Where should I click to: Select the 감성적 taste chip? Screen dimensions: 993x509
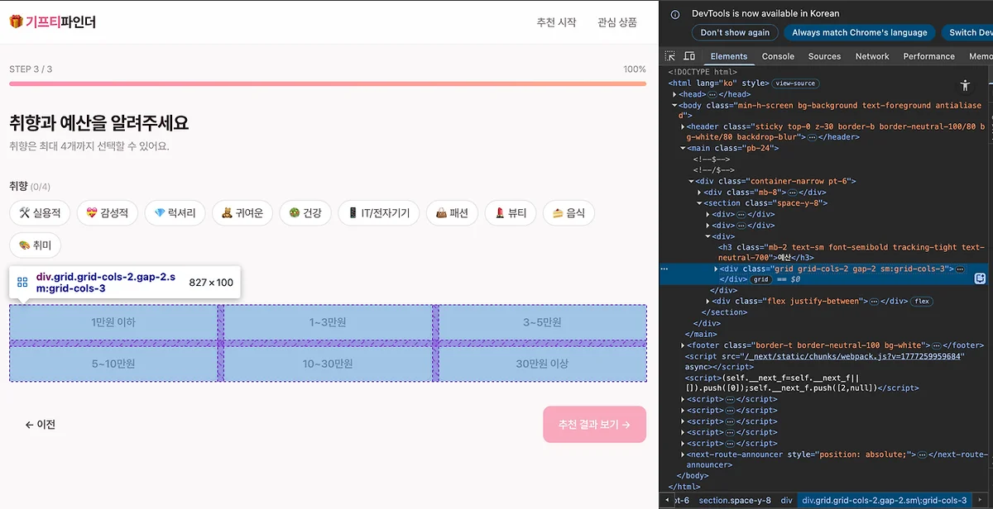coord(107,213)
